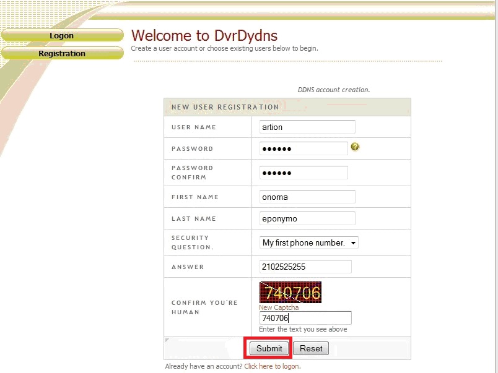Request a New Captcha link

279,307
